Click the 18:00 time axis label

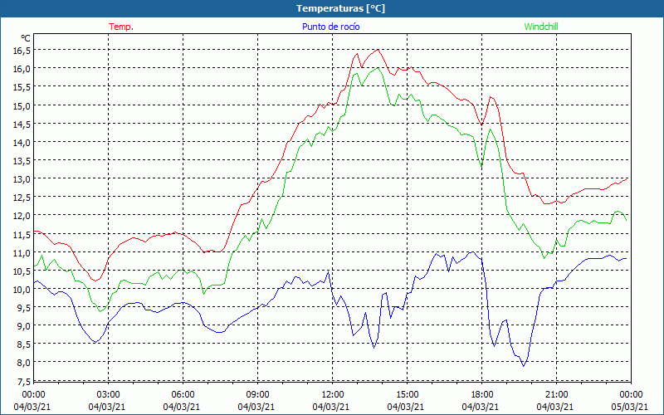coord(482,394)
